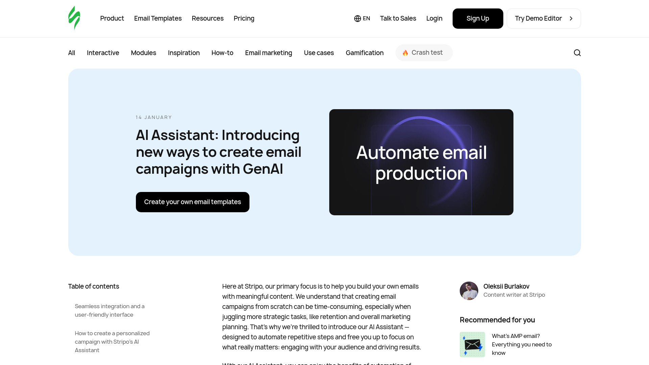Click the globe language icon
Image resolution: width=649 pixels, height=365 pixels.
tap(357, 18)
